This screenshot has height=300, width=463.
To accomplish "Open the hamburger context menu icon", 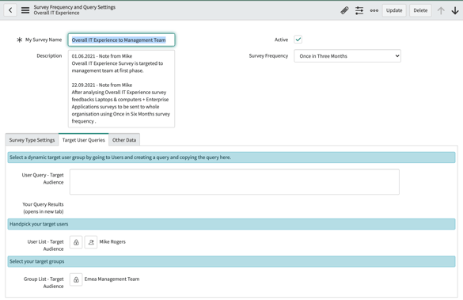I will [x=25, y=10].
